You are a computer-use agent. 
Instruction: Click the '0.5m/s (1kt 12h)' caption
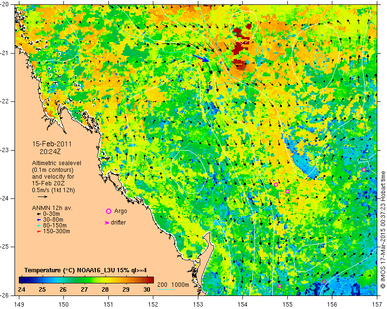pos(53,190)
